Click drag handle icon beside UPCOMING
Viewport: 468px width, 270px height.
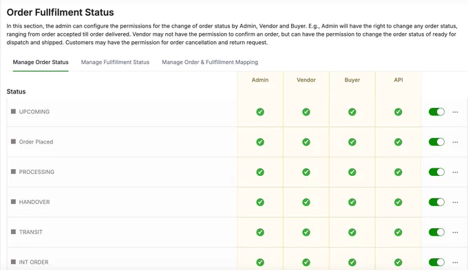[x=13, y=111]
